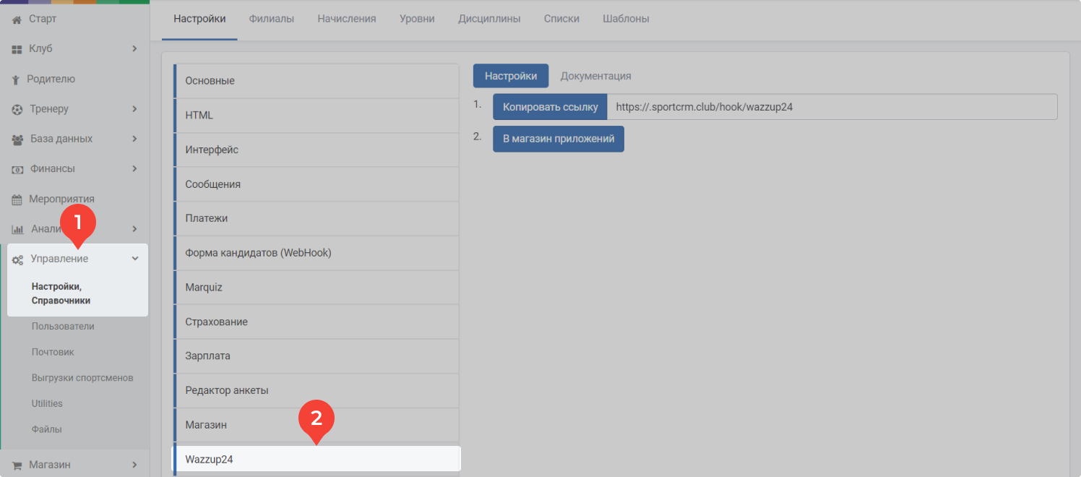Expand the Финансы submenu chevron
The width and height of the screenshot is (1081, 477).
coord(135,169)
